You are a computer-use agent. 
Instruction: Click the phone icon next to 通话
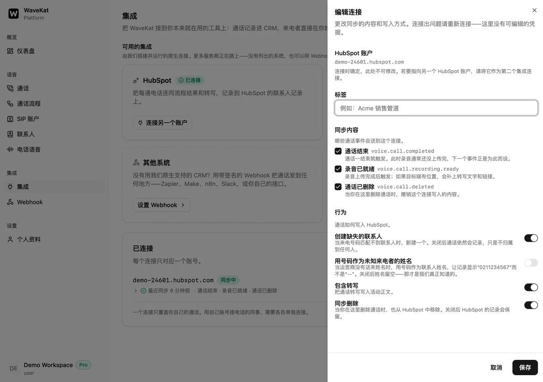click(x=10, y=88)
